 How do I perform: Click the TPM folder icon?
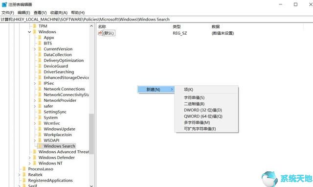35,26
